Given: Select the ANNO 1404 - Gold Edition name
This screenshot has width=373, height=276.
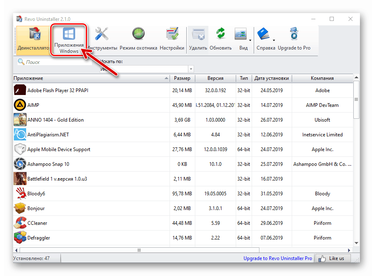Looking at the screenshot, I should 56,120.
